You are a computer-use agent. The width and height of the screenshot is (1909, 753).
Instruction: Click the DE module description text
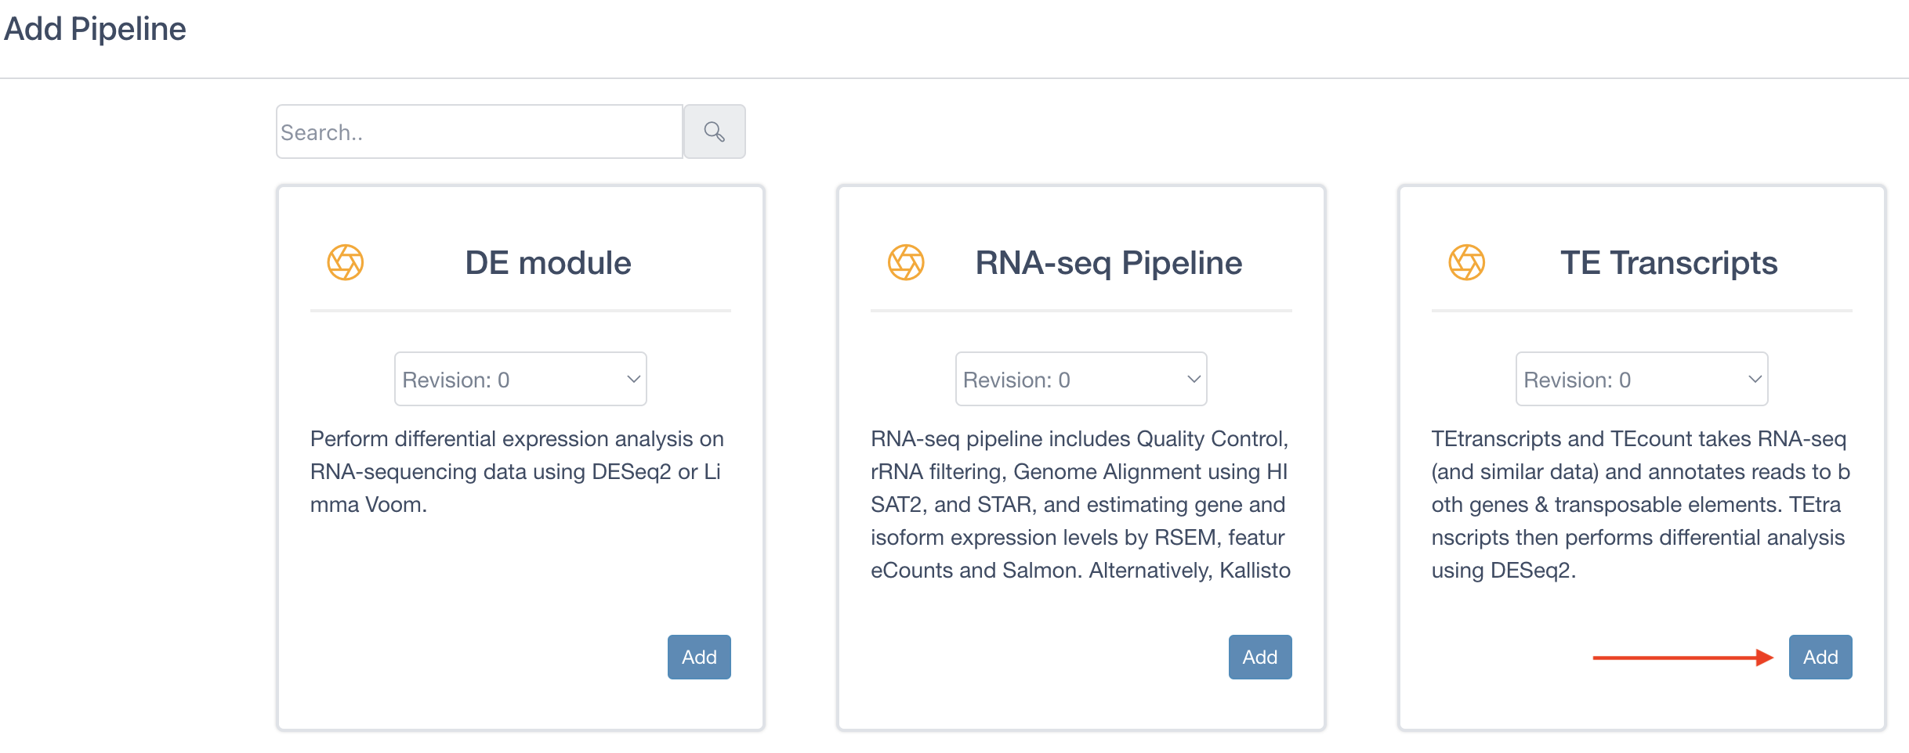click(517, 471)
